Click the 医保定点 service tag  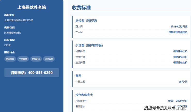36,59
